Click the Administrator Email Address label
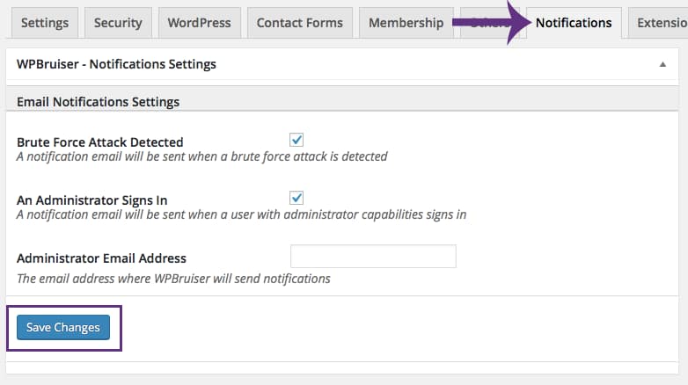The image size is (688, 385). point(102,258)
